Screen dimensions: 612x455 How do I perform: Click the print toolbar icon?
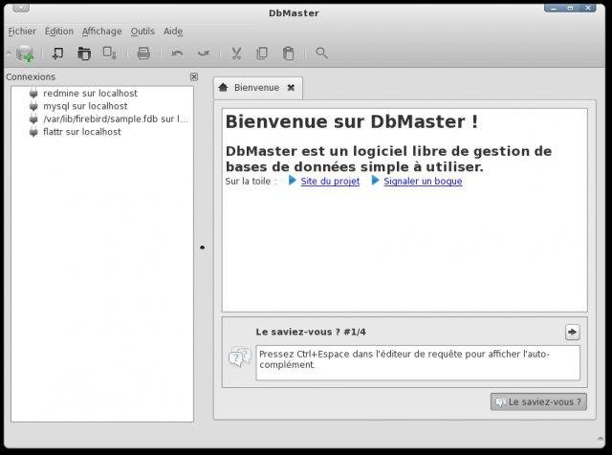click(x=143, y=54)
